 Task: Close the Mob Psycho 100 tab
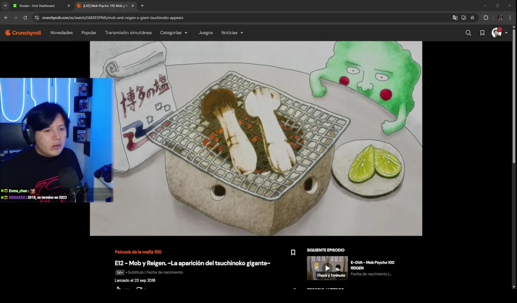133,6
